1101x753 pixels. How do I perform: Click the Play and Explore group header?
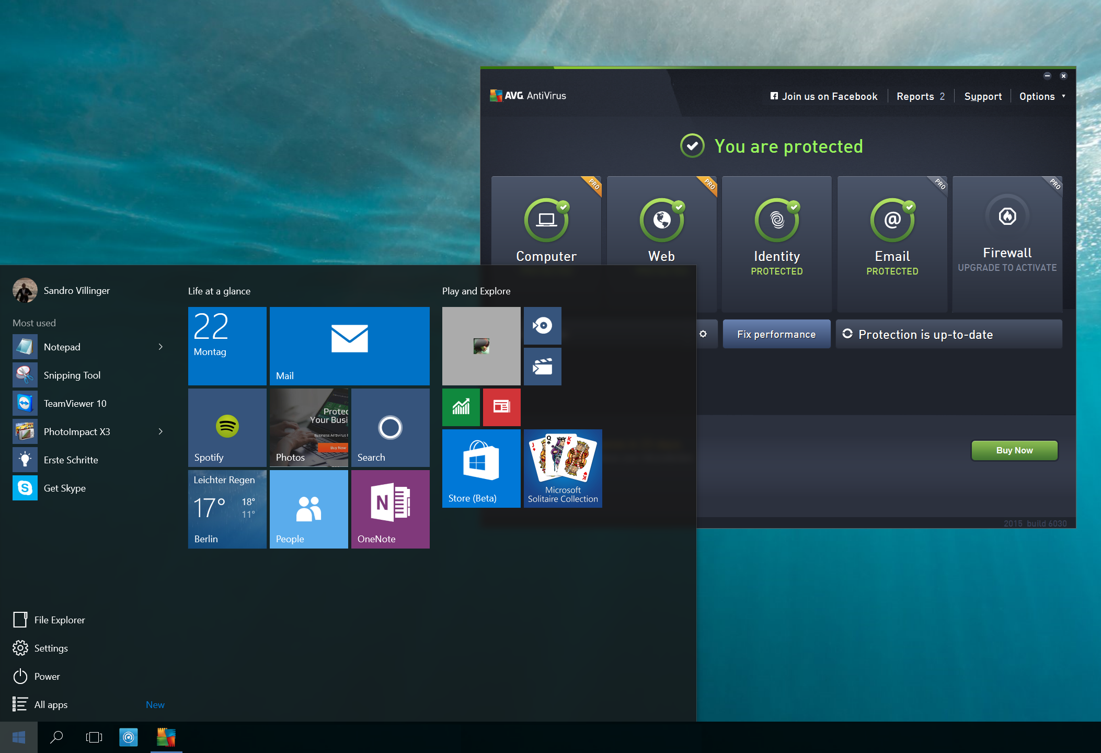pos(476,291)
